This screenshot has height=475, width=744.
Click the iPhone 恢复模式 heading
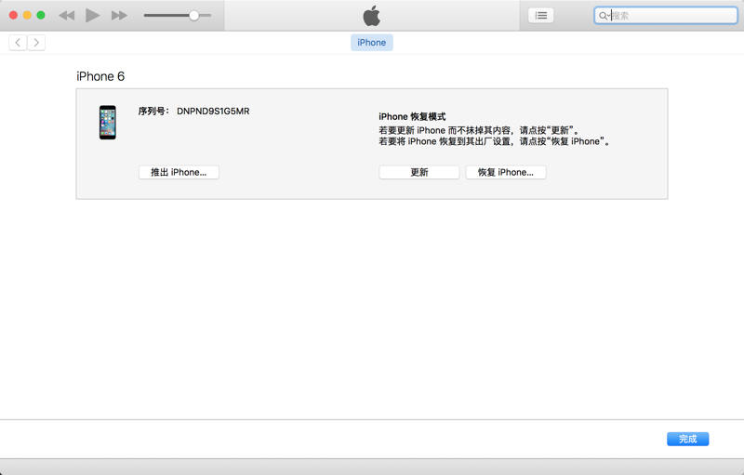pyautogui.click(x=412, y=116)
